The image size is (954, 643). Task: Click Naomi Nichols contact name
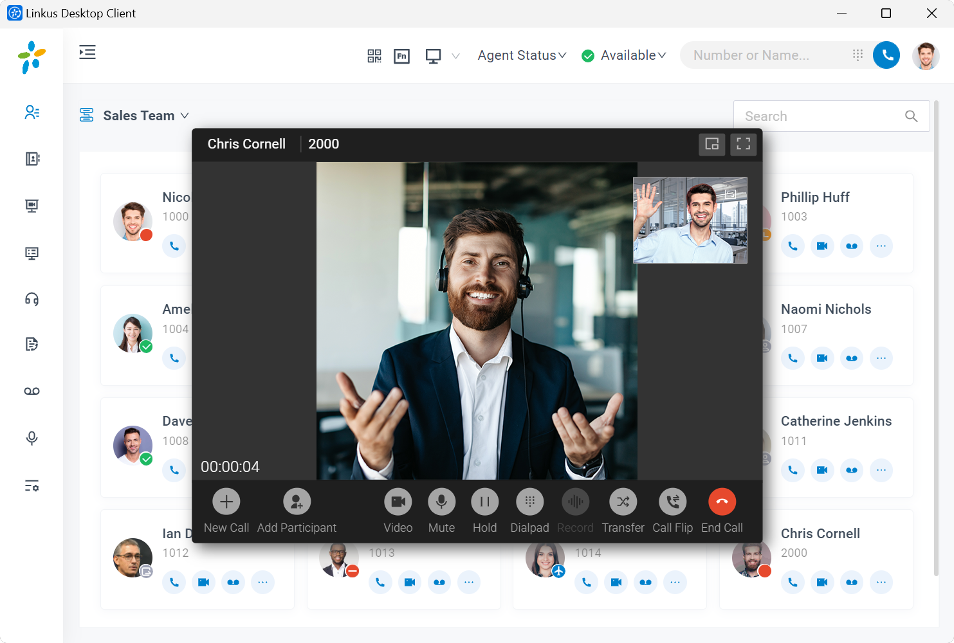[x=826, y=309]
